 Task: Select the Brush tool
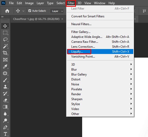point(5,80)
